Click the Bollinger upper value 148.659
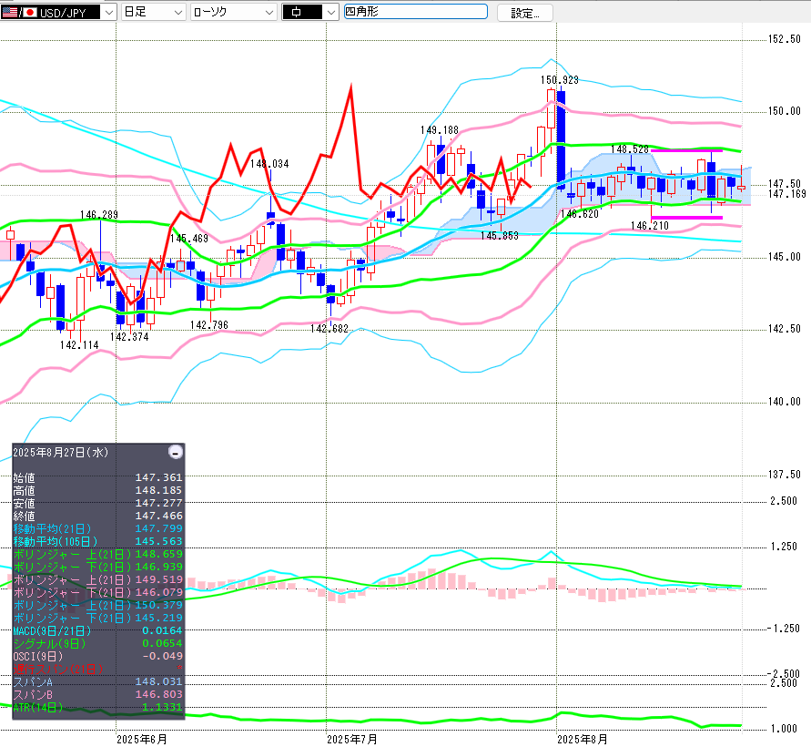The height and width of the screenshot is (747, 811). click(x=158, y=554)
